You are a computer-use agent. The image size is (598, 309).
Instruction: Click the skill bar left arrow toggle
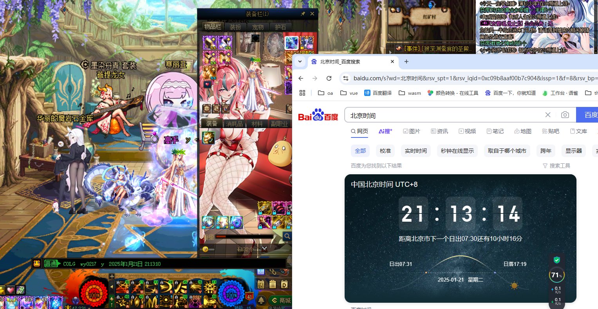112,287
